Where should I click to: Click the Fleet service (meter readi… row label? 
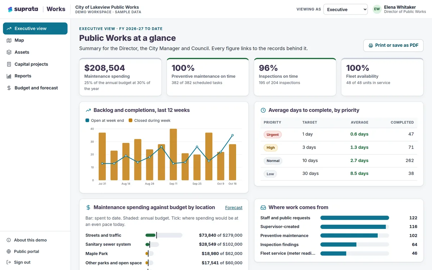point(288,253)
